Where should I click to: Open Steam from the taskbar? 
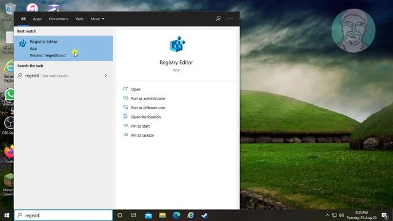204,215
